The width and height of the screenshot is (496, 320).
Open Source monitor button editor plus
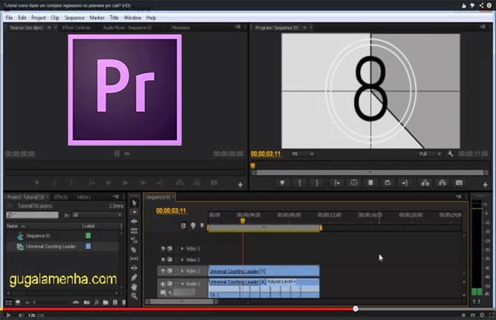[240, 185]
